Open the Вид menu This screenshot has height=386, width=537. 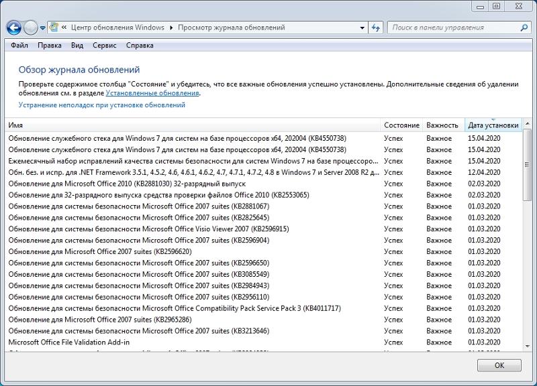pyautogui.click(x=77, y=45)
